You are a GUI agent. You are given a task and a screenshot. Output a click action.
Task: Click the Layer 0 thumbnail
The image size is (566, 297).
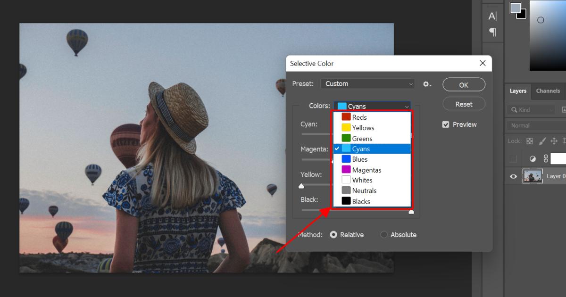[x=533, y=176]
